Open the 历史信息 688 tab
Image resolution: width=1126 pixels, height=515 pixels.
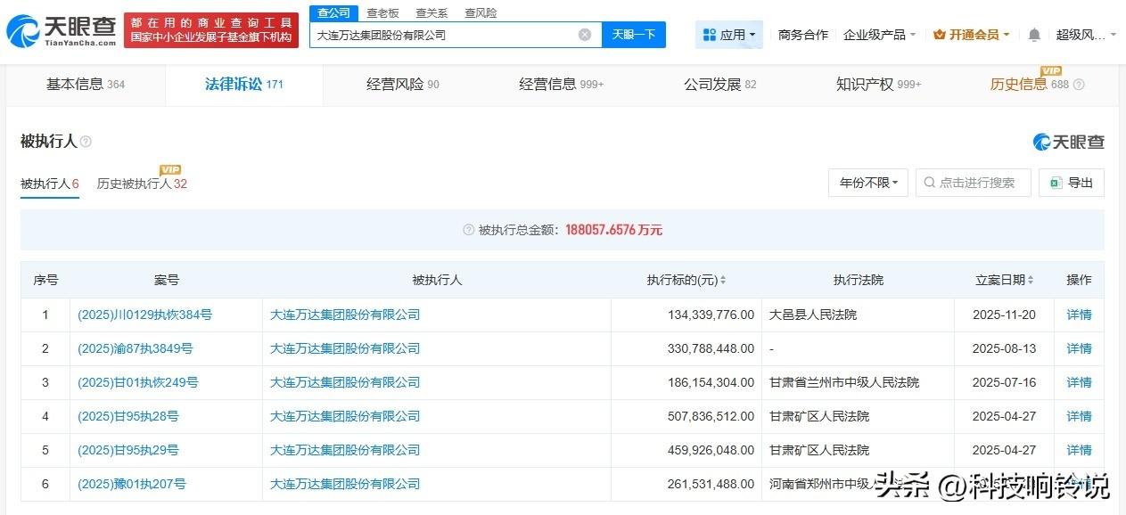(1029, 85)
